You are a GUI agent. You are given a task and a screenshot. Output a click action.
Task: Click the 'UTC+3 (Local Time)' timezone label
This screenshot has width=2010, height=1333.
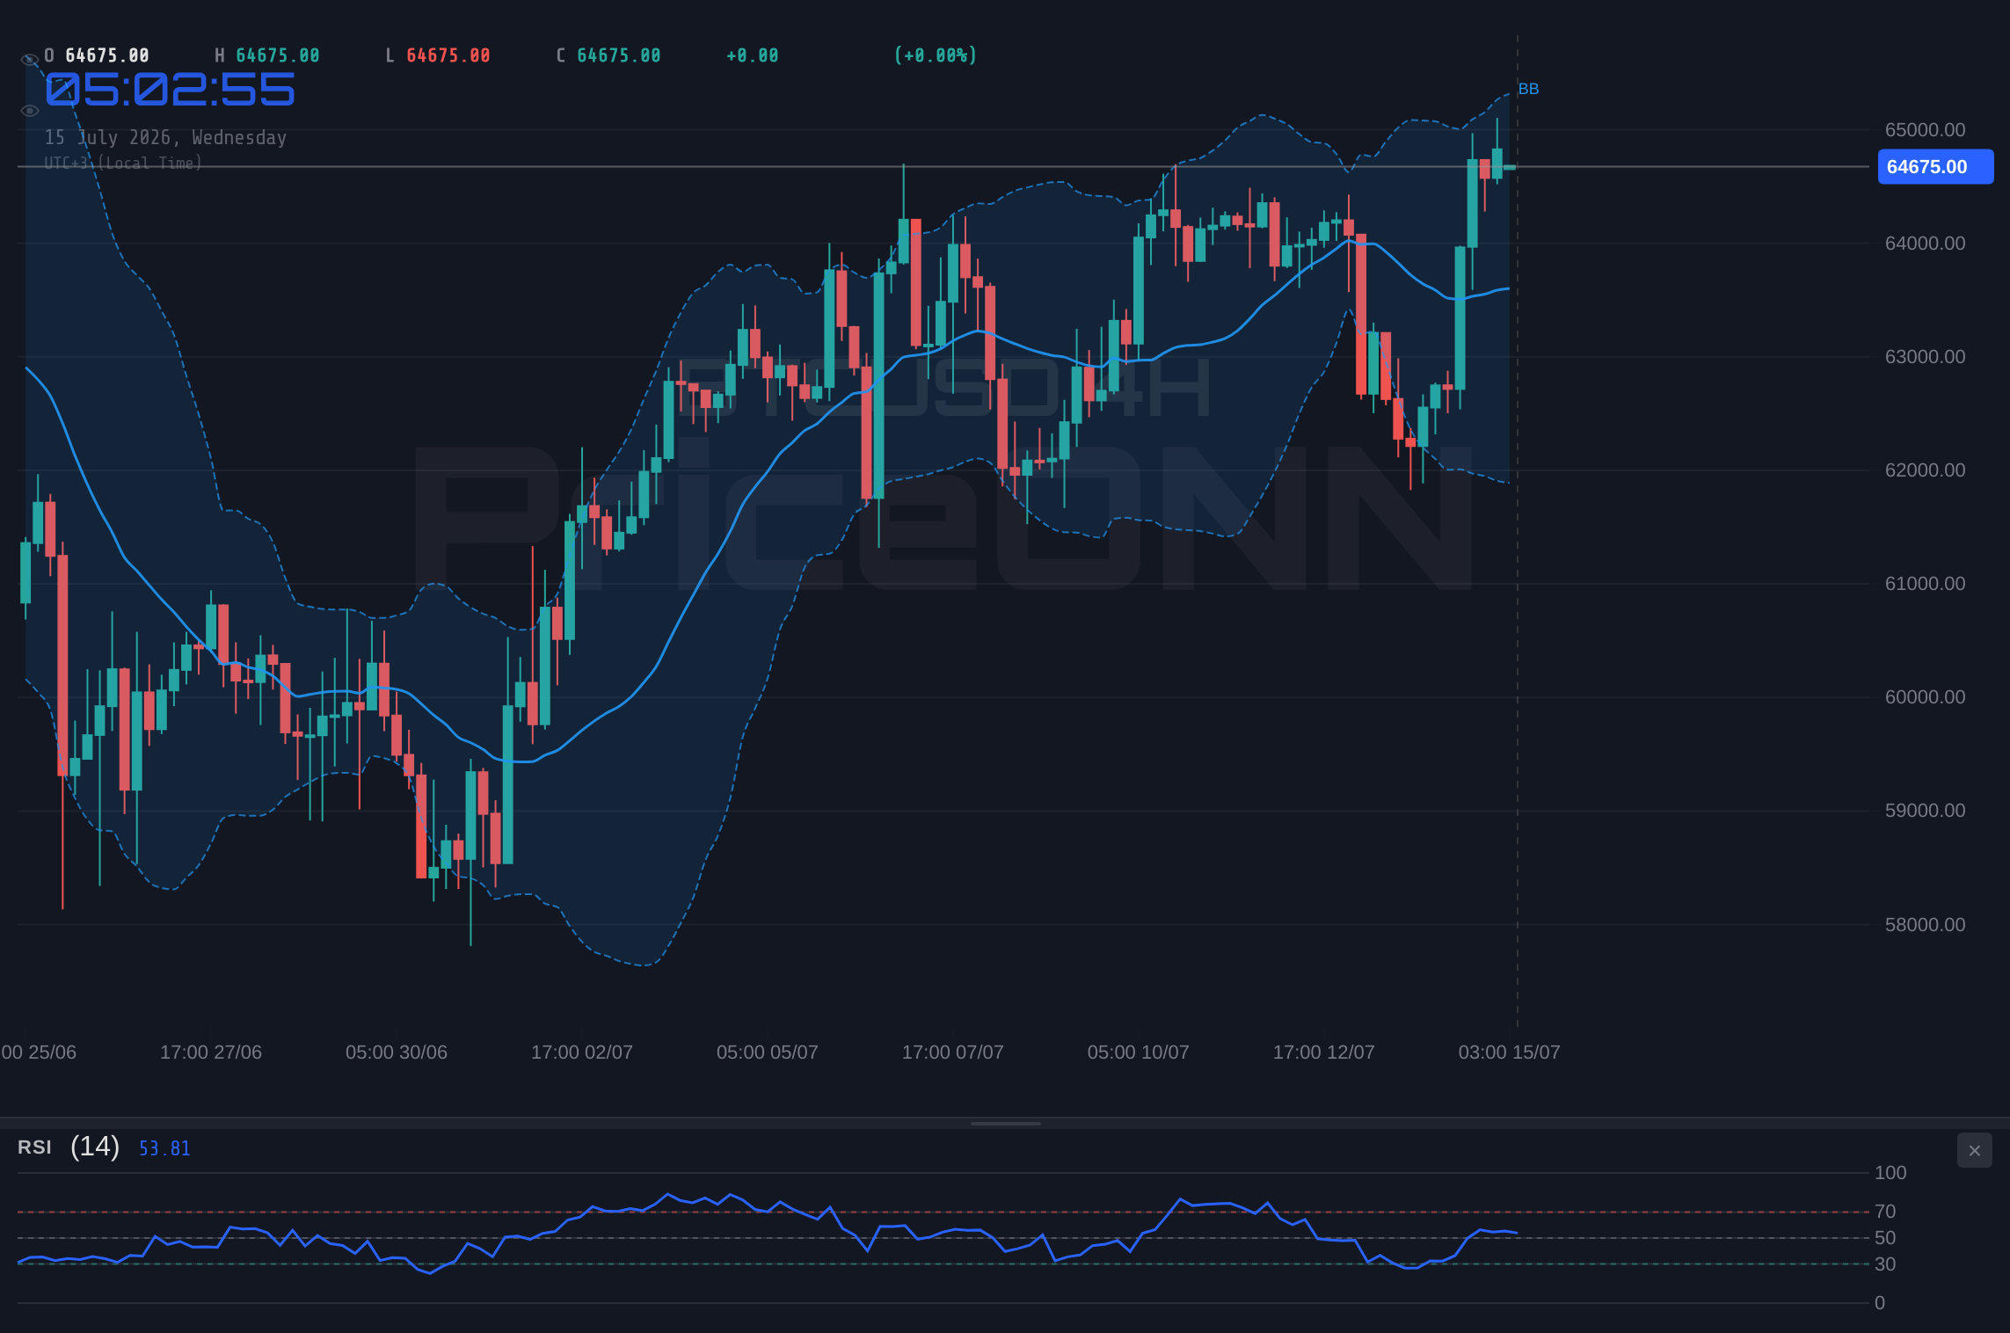(x=123, y=164)
